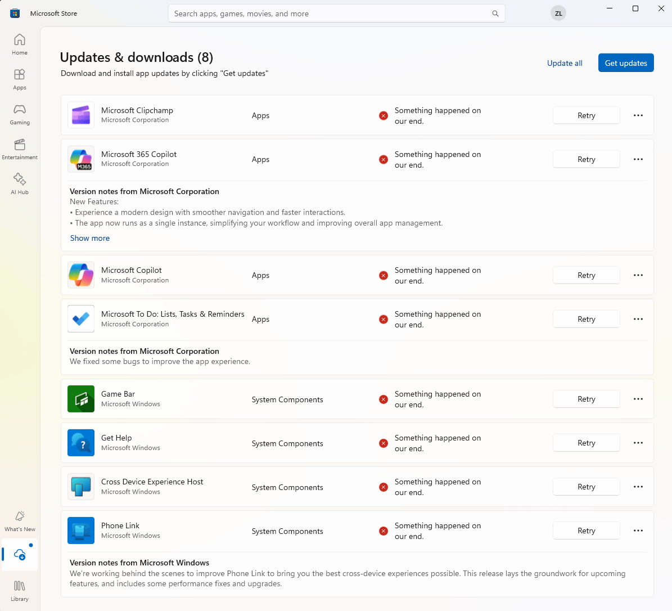This screenshot has width=672, height=611.
Task: Click the Get Help app icon
Action: click(81, 443)
